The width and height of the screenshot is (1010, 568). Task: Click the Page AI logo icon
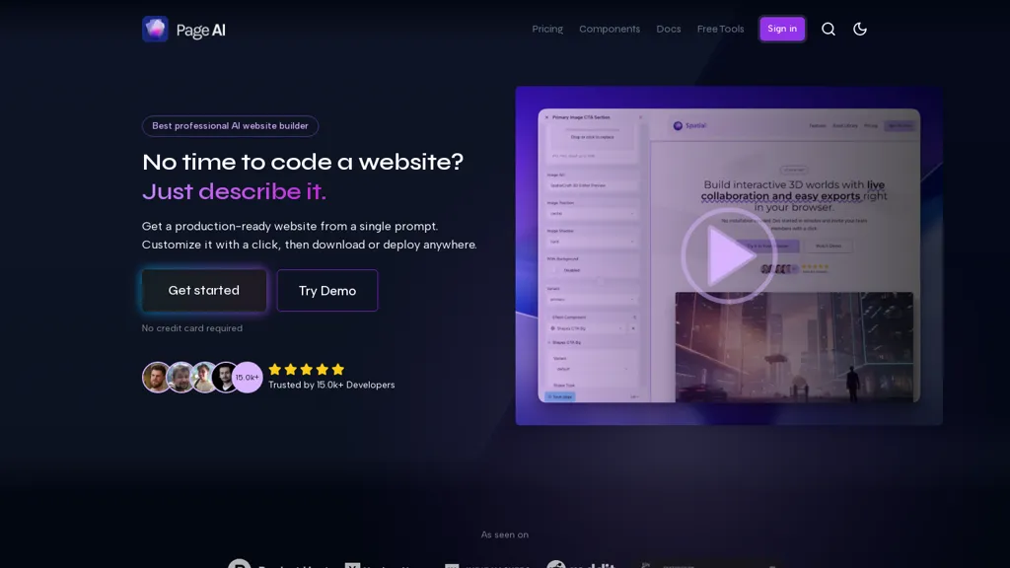tap(155, 29)
